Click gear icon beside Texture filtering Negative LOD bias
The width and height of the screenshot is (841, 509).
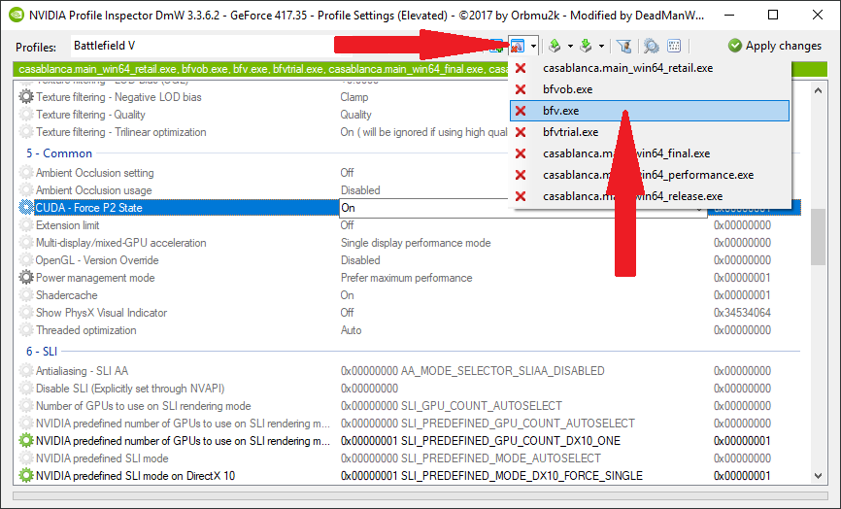click(26, 97)
